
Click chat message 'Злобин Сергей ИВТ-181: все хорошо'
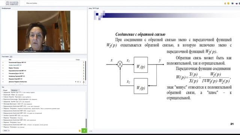tap(16, 115)
